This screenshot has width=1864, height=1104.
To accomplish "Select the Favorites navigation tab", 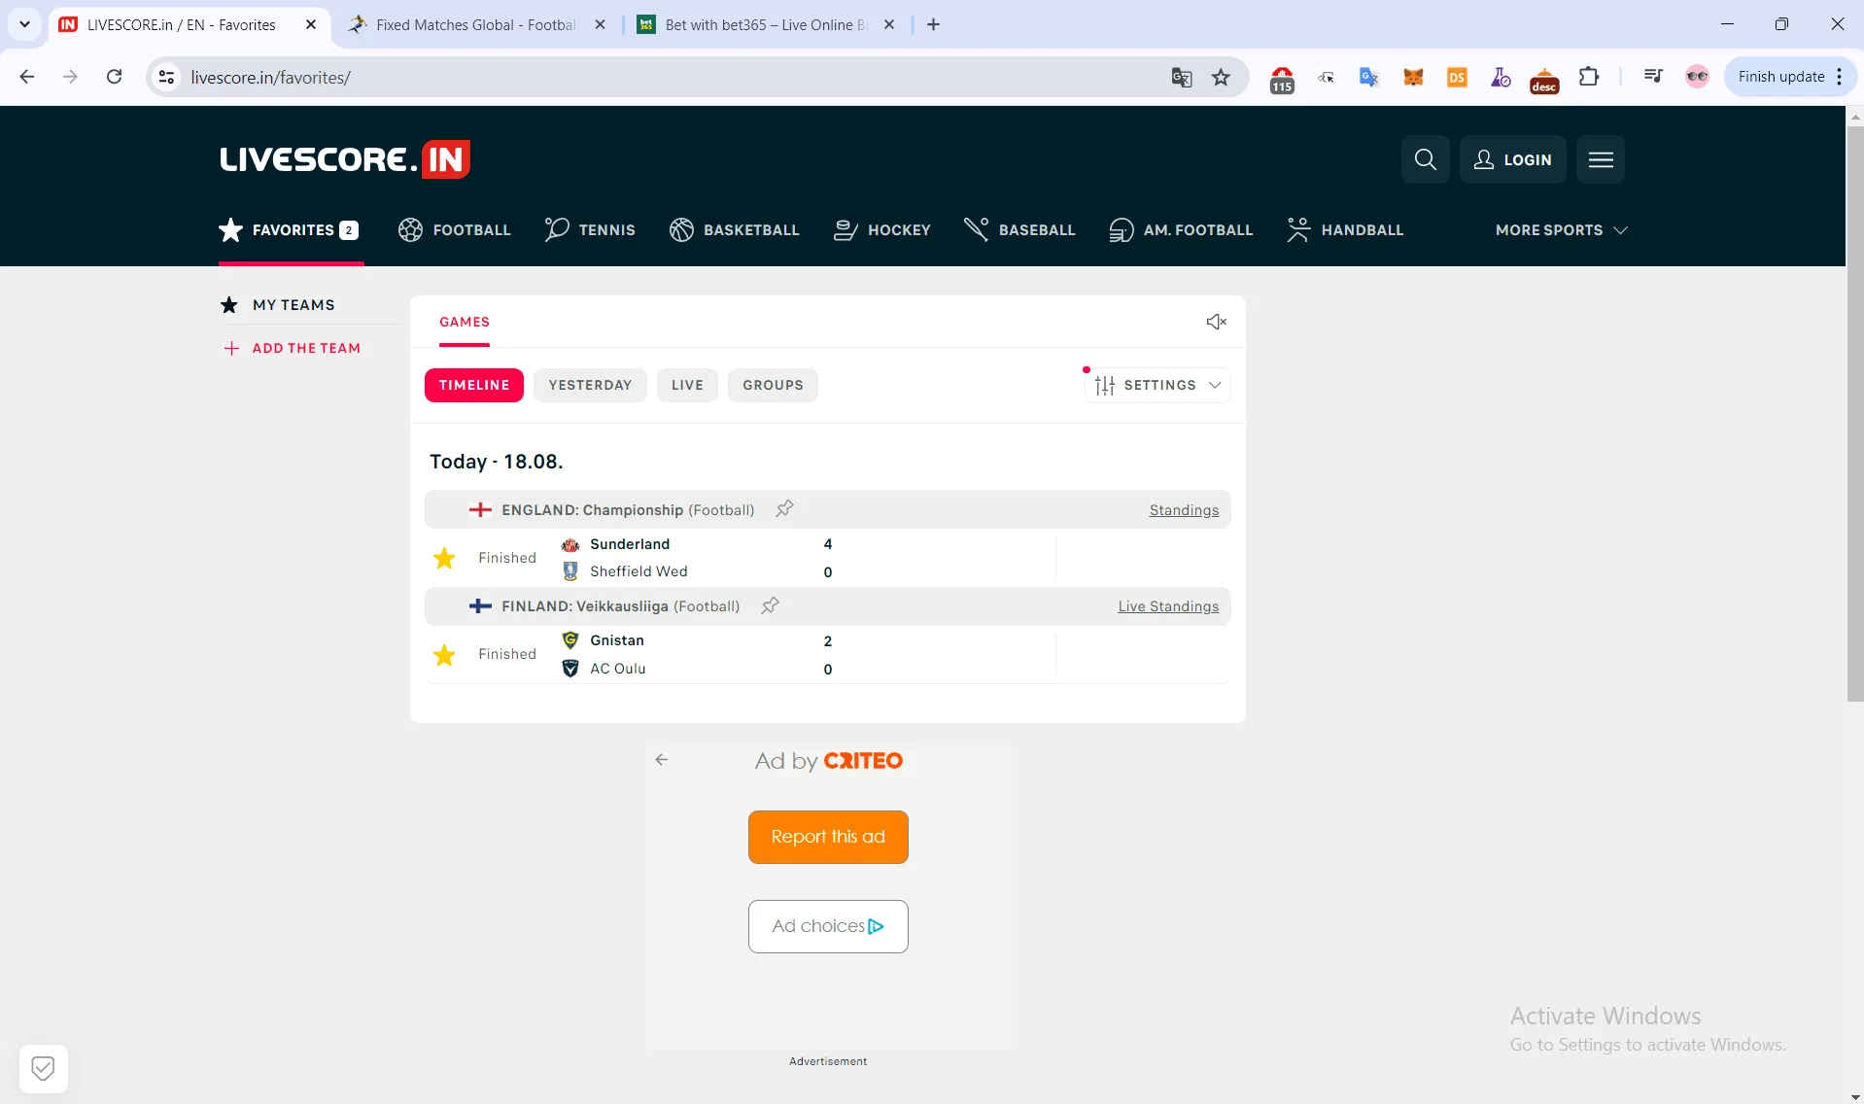I will [x=289, y=230].
